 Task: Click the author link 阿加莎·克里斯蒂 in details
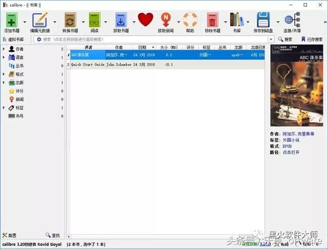point(298,134)
